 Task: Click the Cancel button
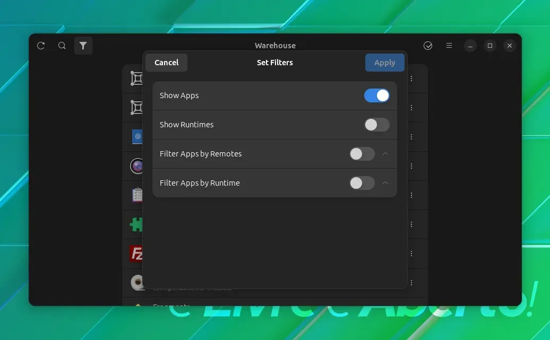click(166, 63)
